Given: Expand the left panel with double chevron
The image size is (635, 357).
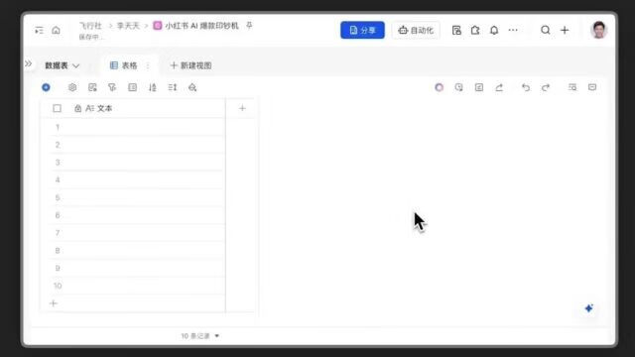Looking at the screenshot, I should click(28, 63).
